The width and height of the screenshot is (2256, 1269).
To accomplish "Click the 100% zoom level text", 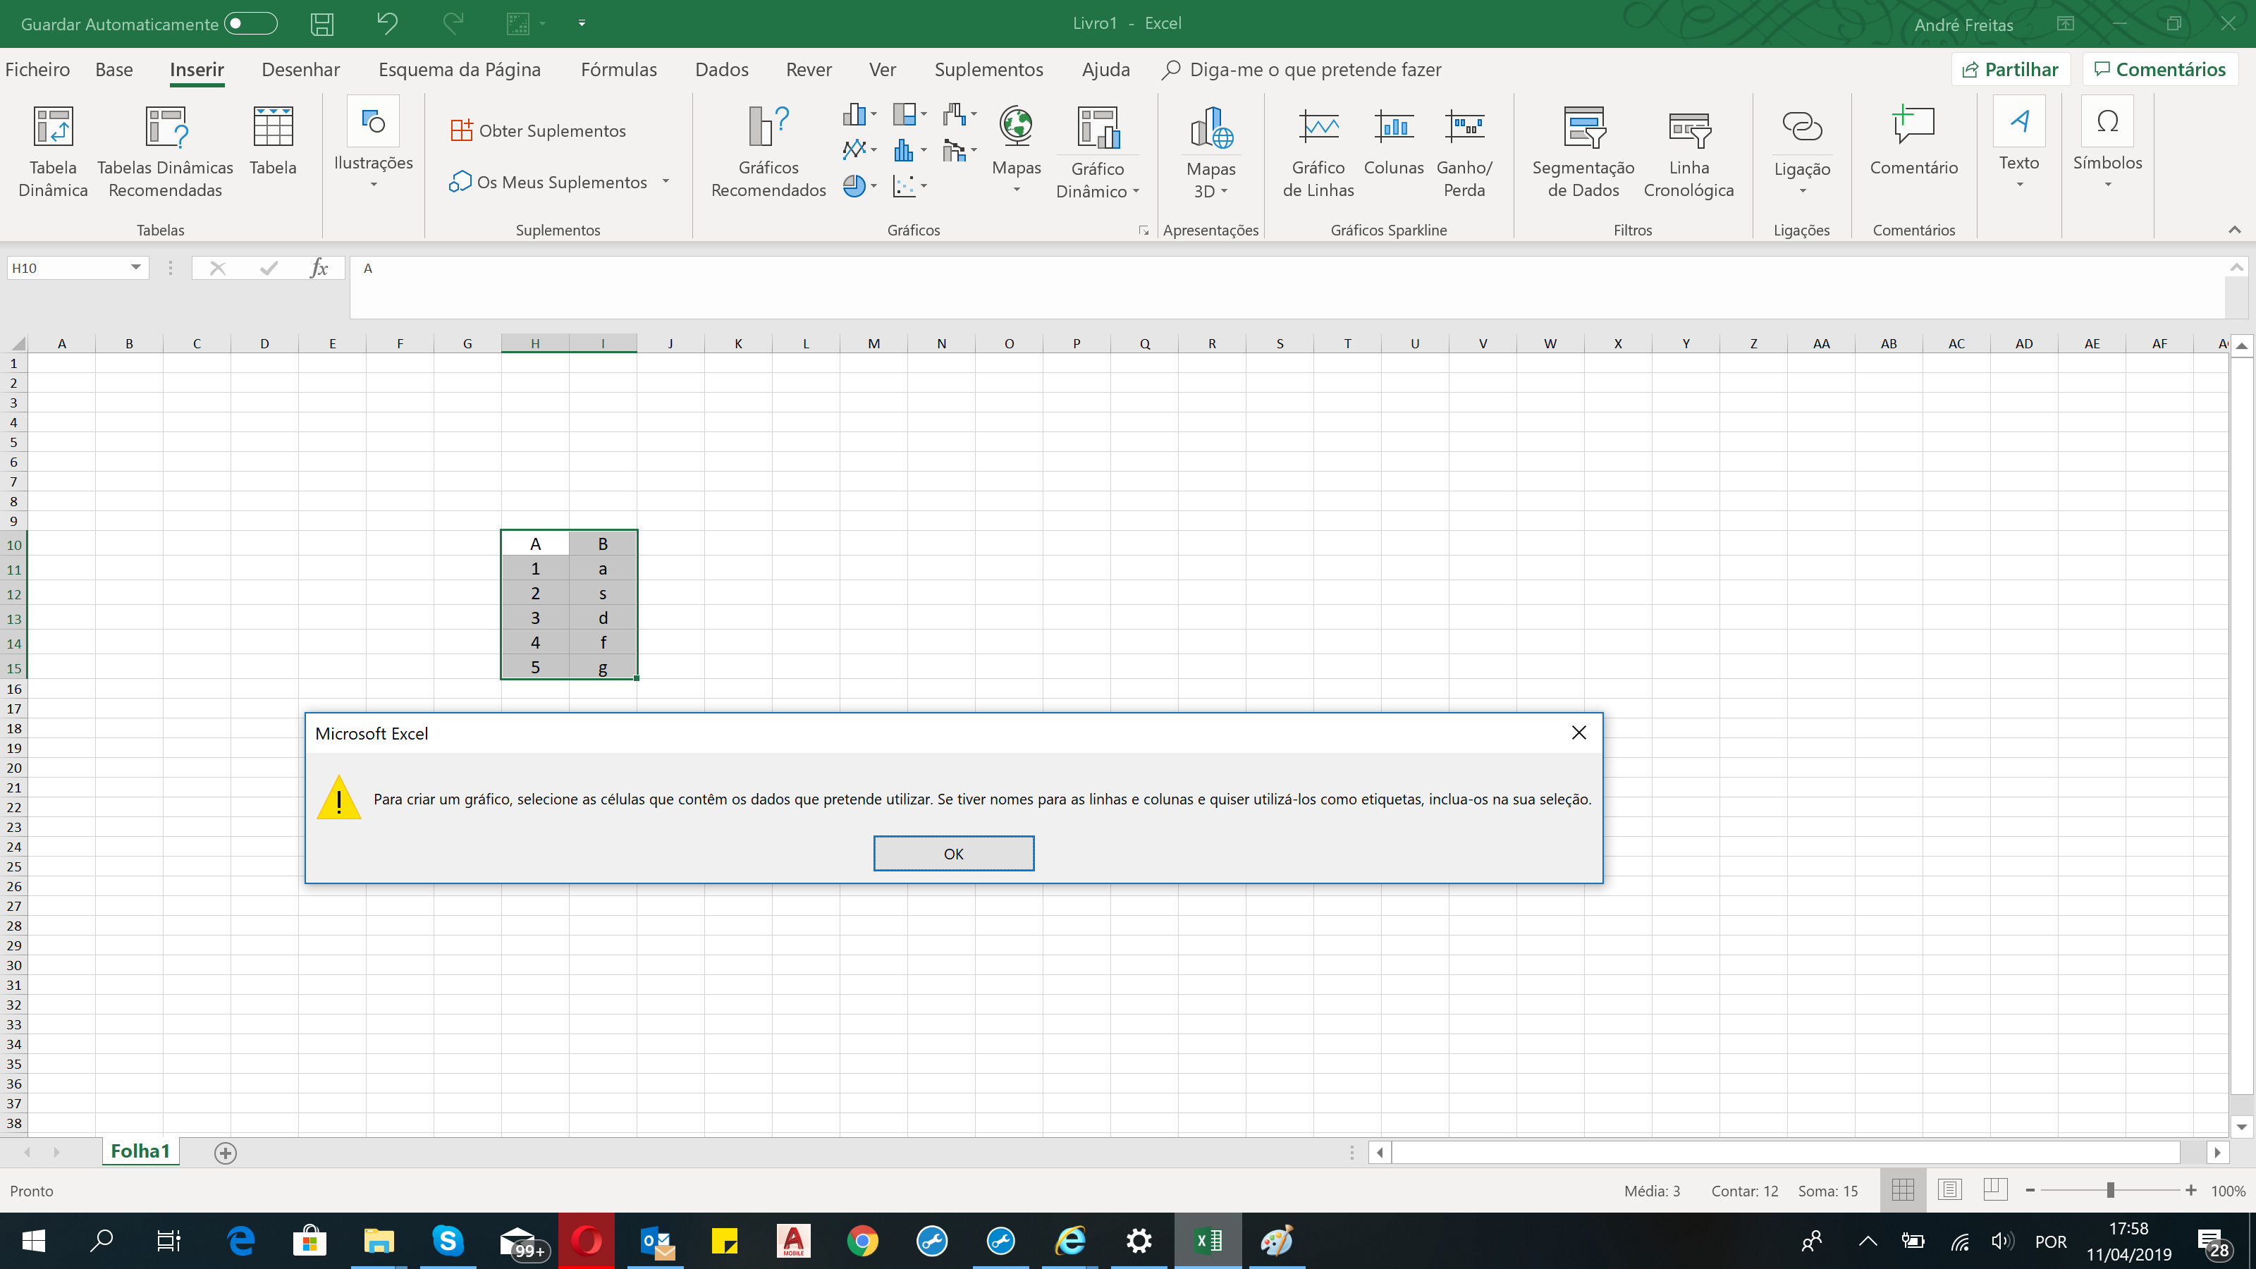I will (2227, 1191).
